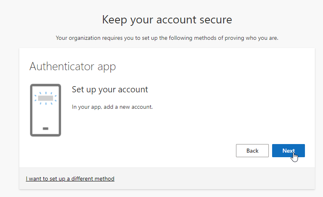This screenshot has width=323, height=197.
Task: Click the 'Authenticator app' heading
Action: [73, 66]
